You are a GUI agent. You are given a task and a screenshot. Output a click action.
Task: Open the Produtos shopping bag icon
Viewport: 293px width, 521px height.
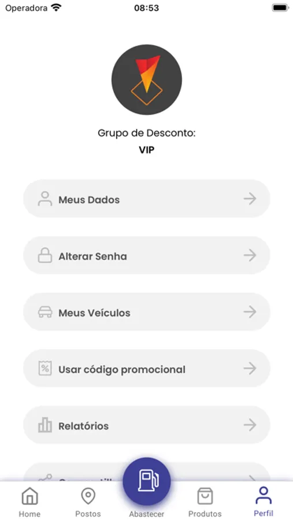click(205, 496)
